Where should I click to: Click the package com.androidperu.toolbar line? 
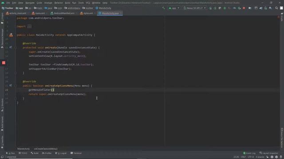pos(40,18)
